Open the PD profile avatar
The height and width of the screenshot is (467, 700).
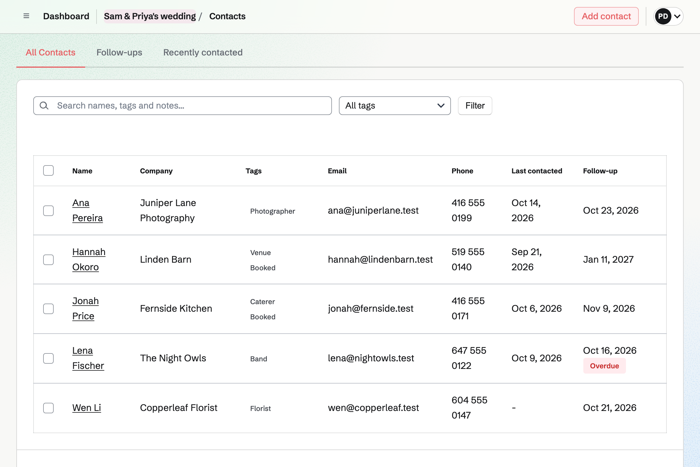coord(663,16)
